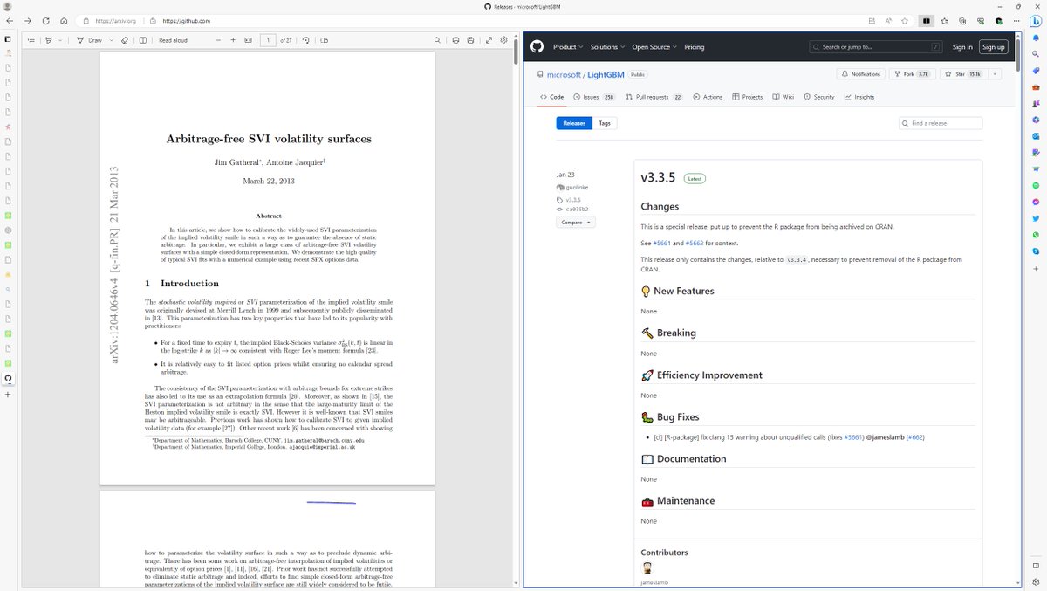
Task: Click the Find a release search box
Action: click(941, 123)
